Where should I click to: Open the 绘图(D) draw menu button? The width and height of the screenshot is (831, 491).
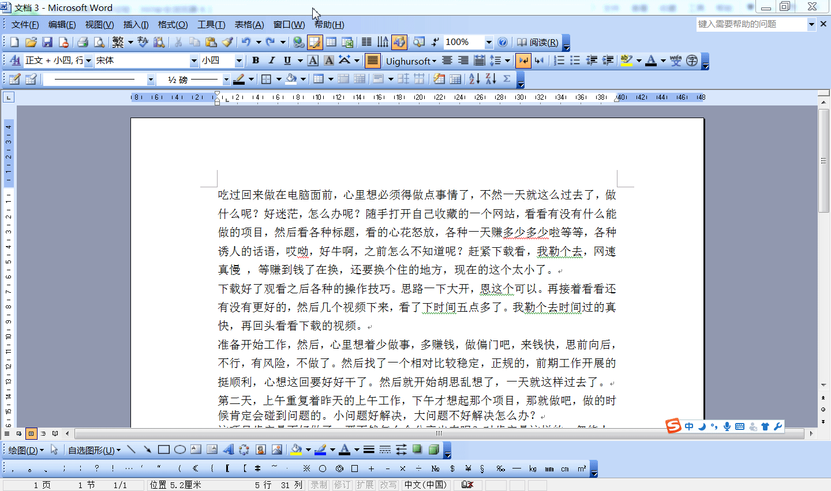coord(26,450)
